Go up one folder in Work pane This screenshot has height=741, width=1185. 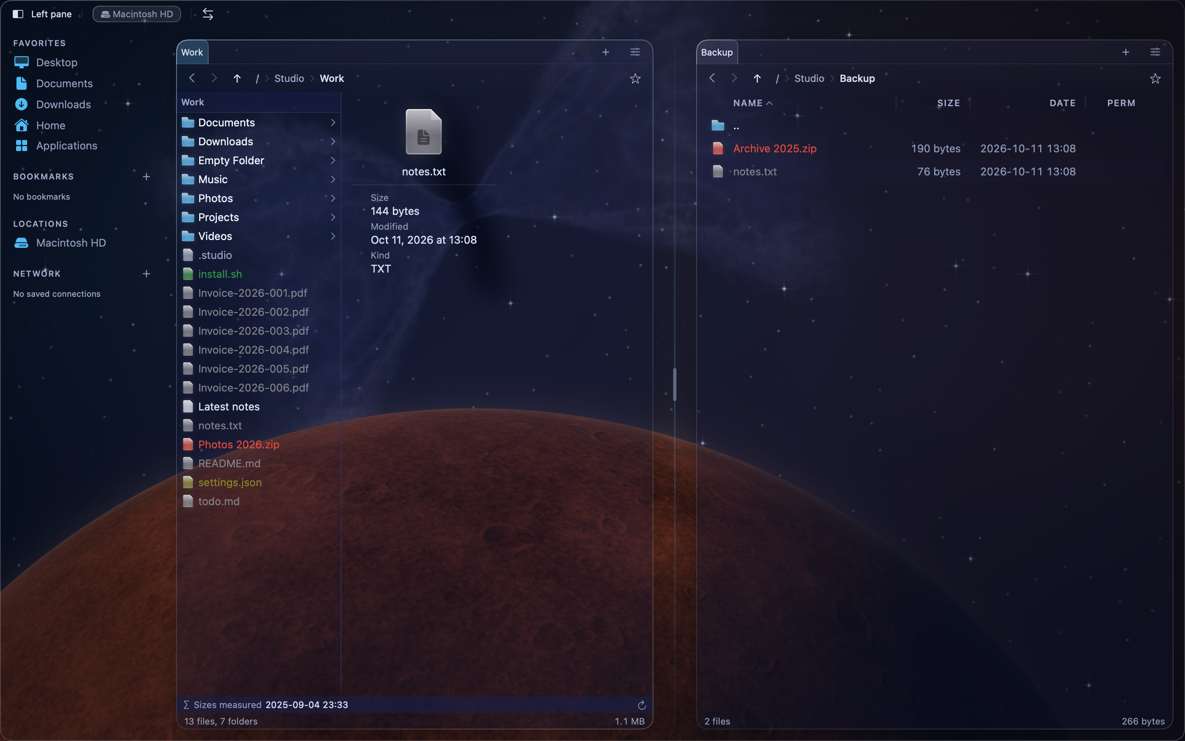pyautogui.click(x=237, y=78)
